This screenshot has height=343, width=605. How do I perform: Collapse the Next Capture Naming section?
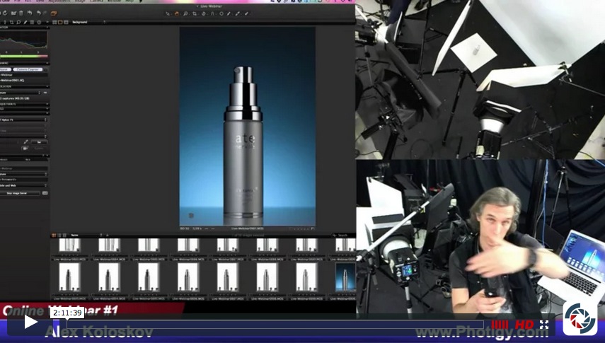point(47,63)
